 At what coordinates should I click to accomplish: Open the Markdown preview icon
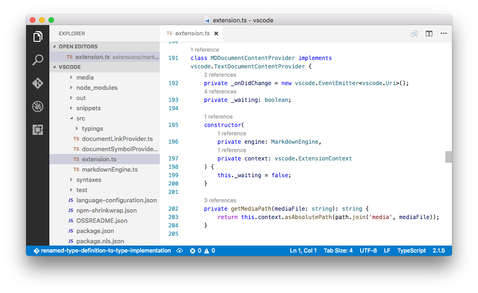[x=414, y=33]
